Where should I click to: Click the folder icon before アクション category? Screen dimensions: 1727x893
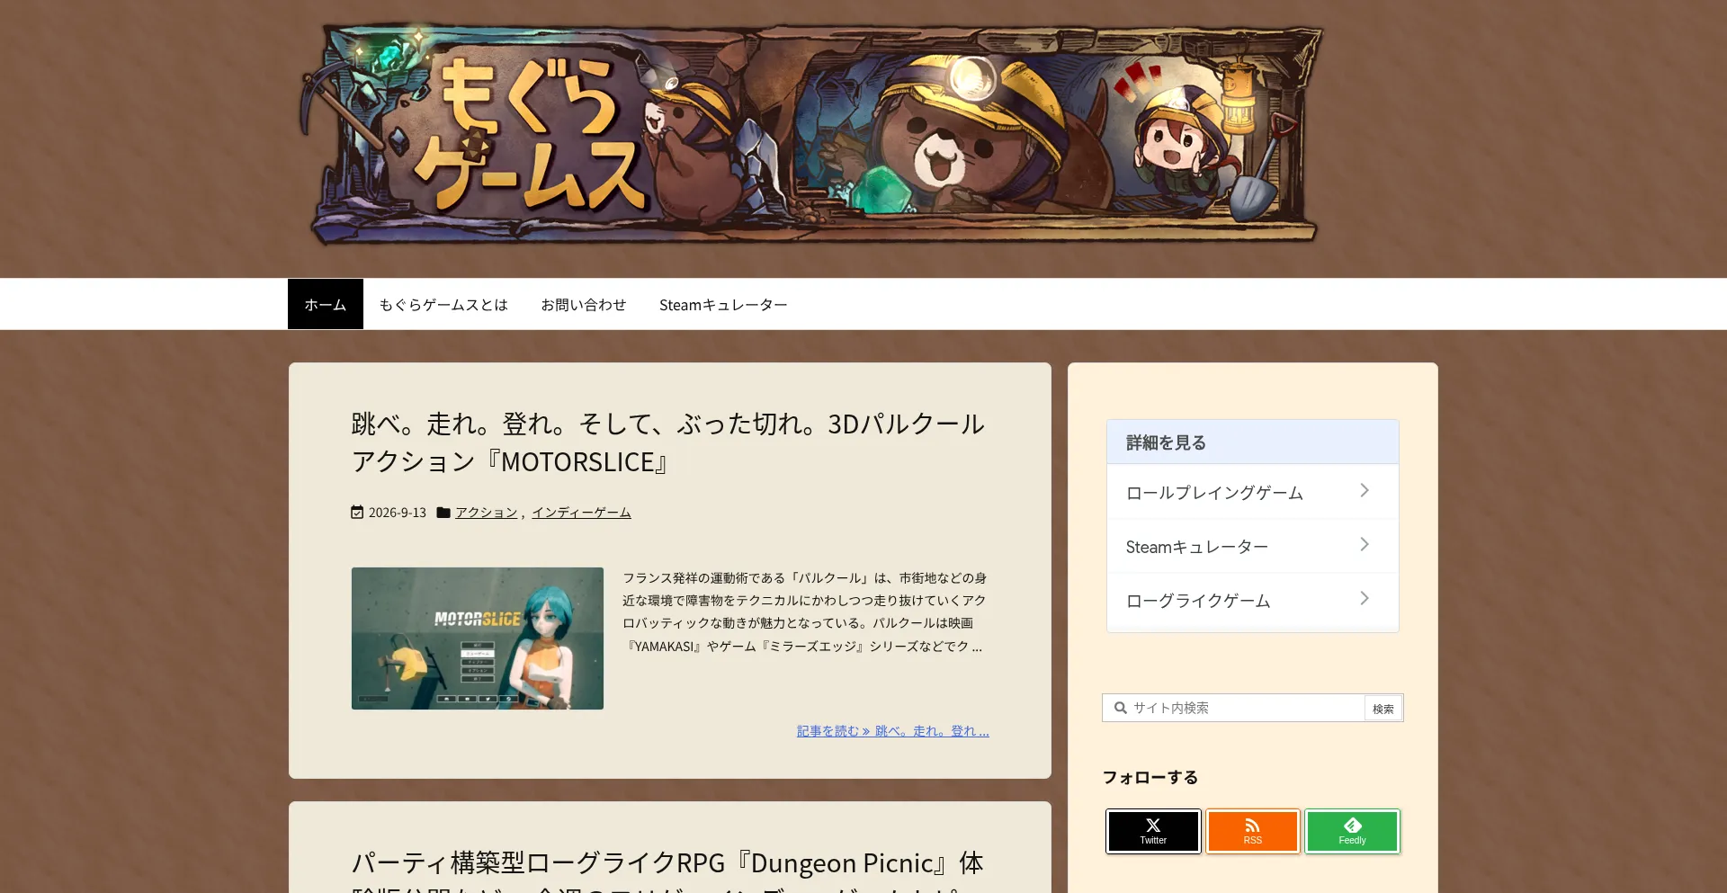point(443,513)
